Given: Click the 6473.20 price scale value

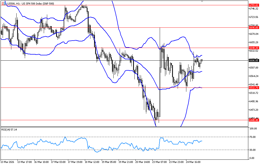Looking at the screenshot, I should [x=254, y=110].
